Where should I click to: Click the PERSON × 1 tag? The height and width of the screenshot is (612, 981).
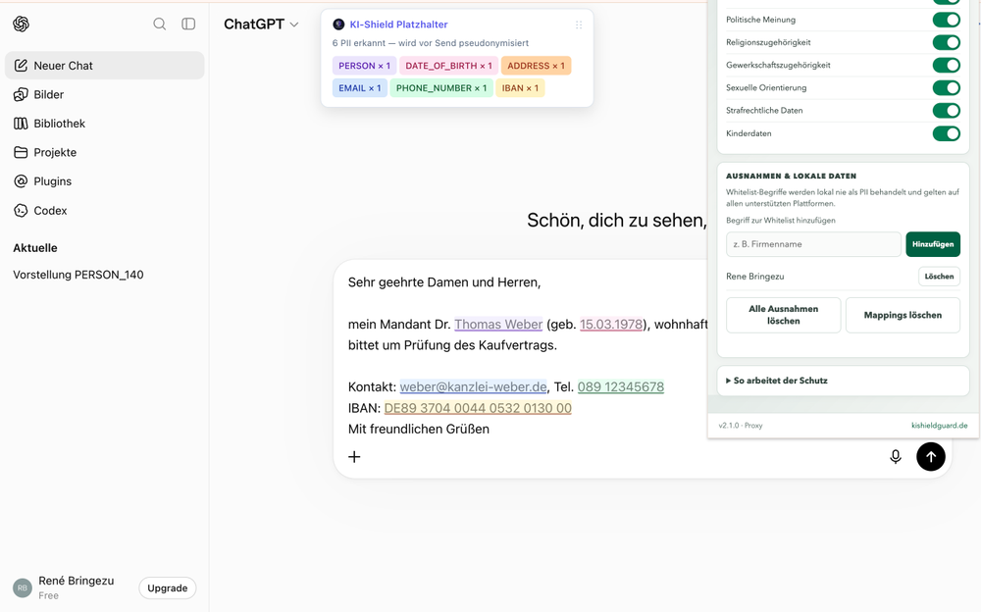click(364, 66)
